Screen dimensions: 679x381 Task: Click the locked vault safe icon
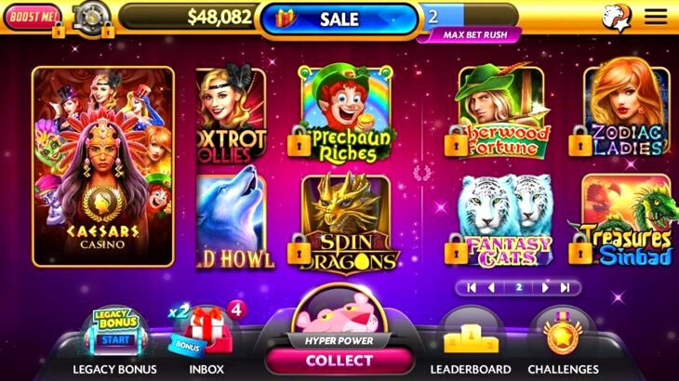[92, 19]
